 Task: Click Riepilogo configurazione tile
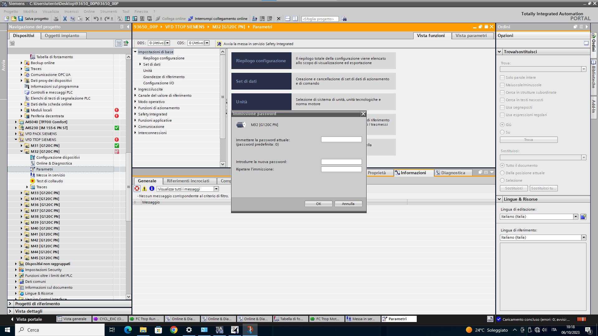click(261, 61)
